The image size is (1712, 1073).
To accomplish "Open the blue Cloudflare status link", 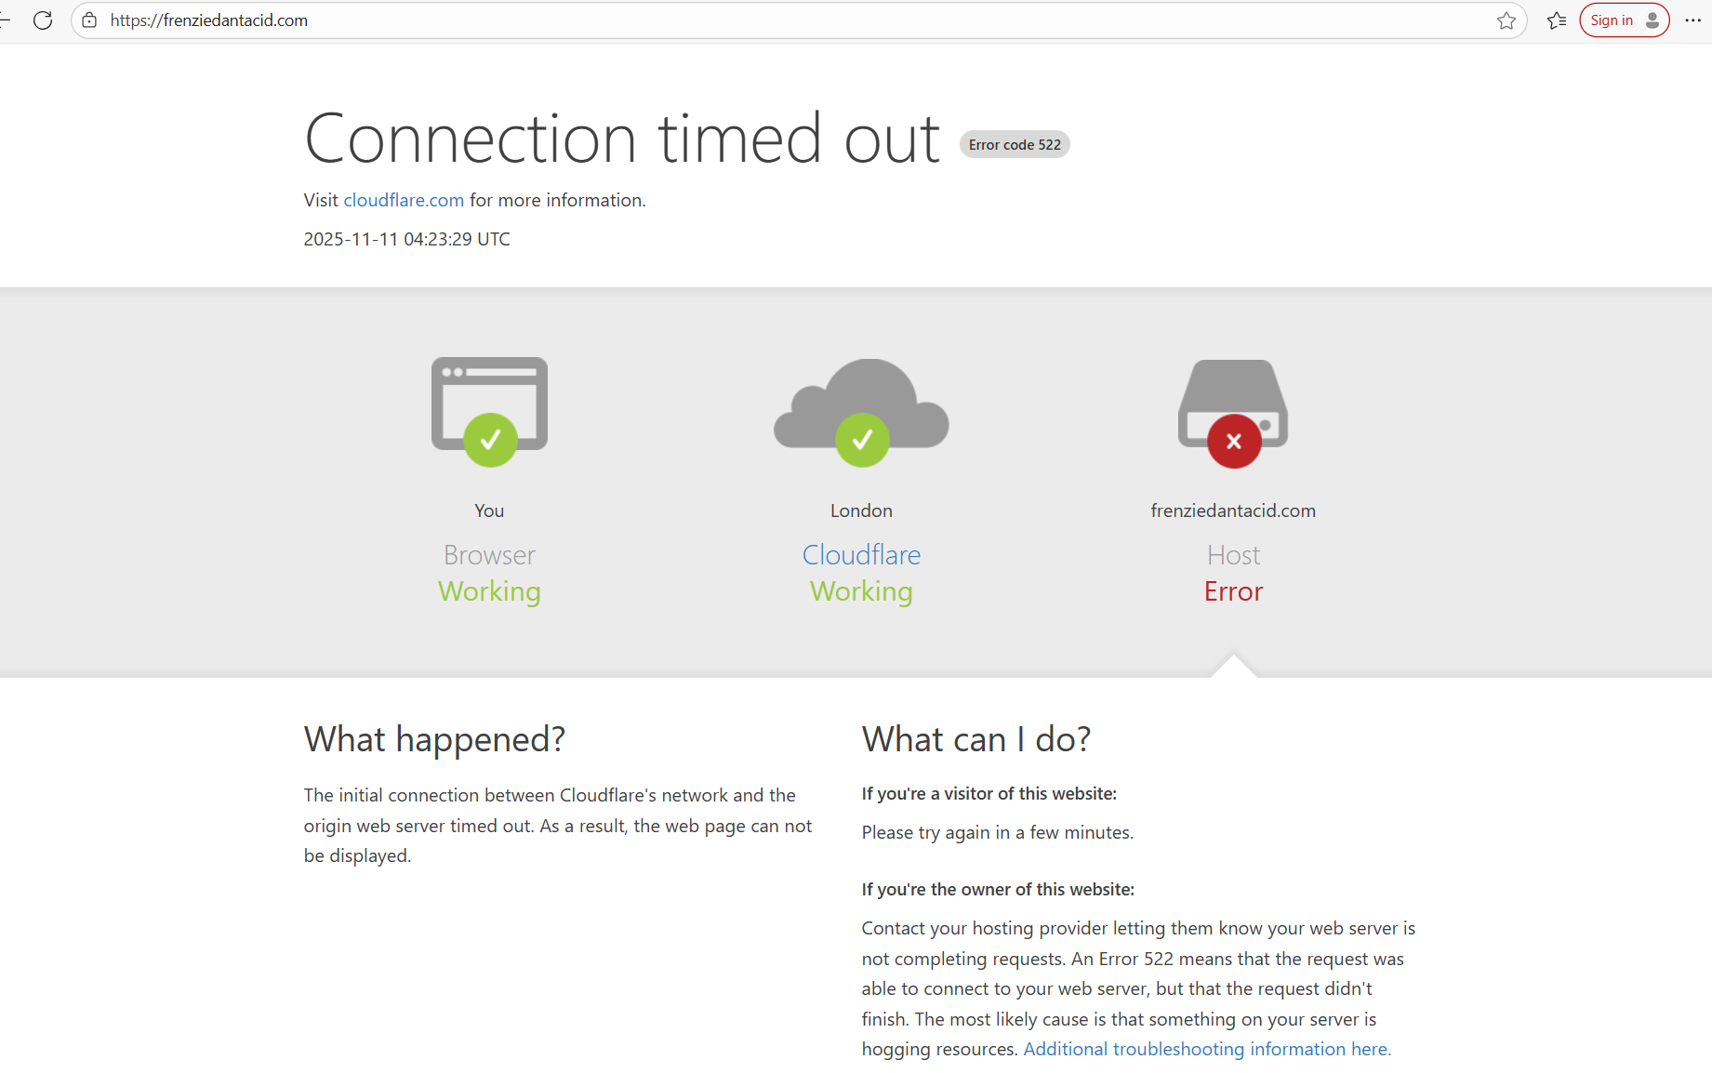I will pos(861,555).
